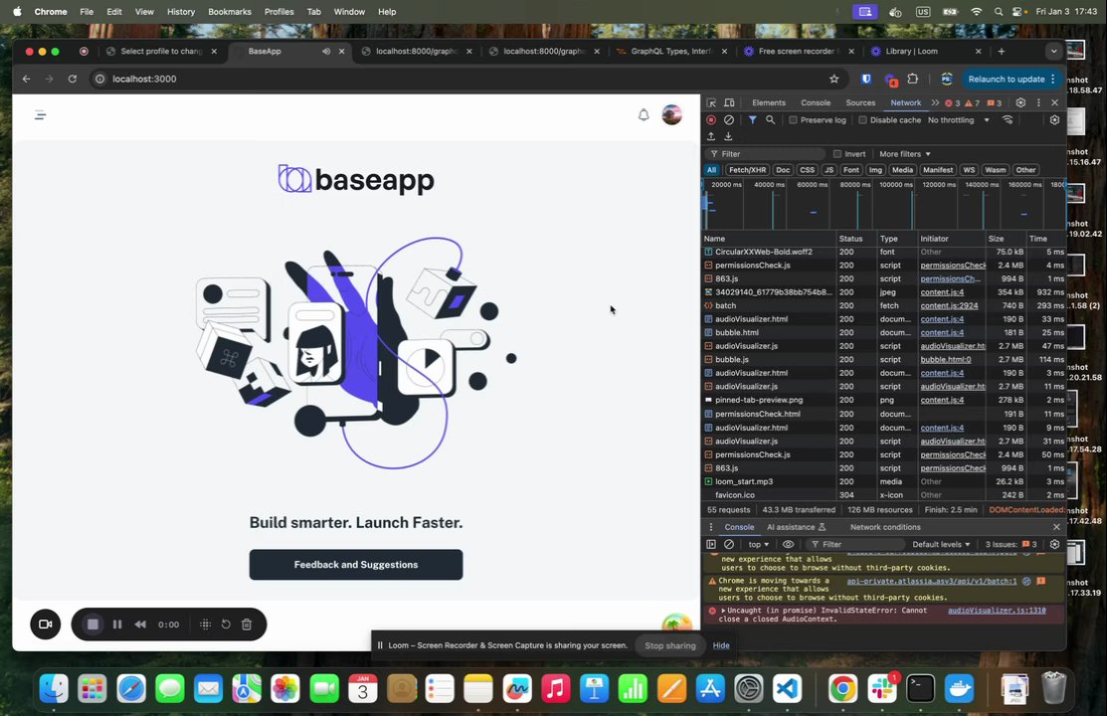Open the user avatar menu
1107x716 pixels.
671,114
